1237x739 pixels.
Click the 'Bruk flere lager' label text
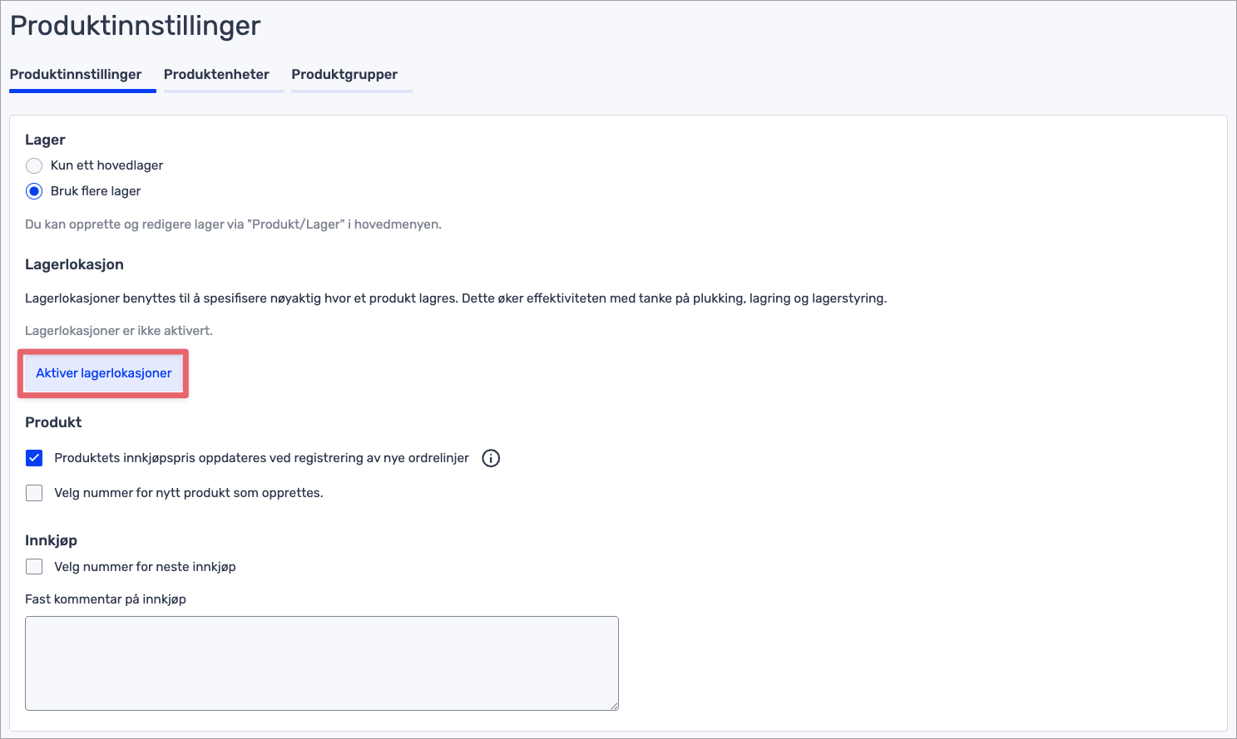(96, 191)
